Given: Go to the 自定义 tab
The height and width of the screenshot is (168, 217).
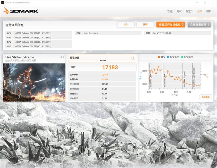Looking at the screenshot, I should click(x=189, y=11).
